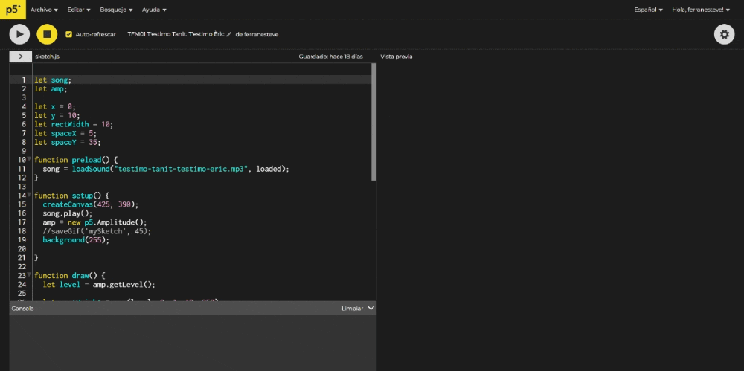
Task: Click the Limpiar console button
Action: point(352,308)
